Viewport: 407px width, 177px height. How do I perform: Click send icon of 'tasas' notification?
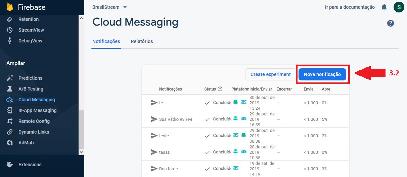tap(154, 152)
